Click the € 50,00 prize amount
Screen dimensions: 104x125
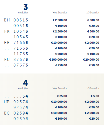(94, 65)
